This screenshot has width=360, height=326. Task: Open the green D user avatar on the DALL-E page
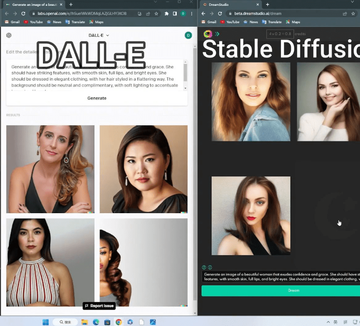188,36
